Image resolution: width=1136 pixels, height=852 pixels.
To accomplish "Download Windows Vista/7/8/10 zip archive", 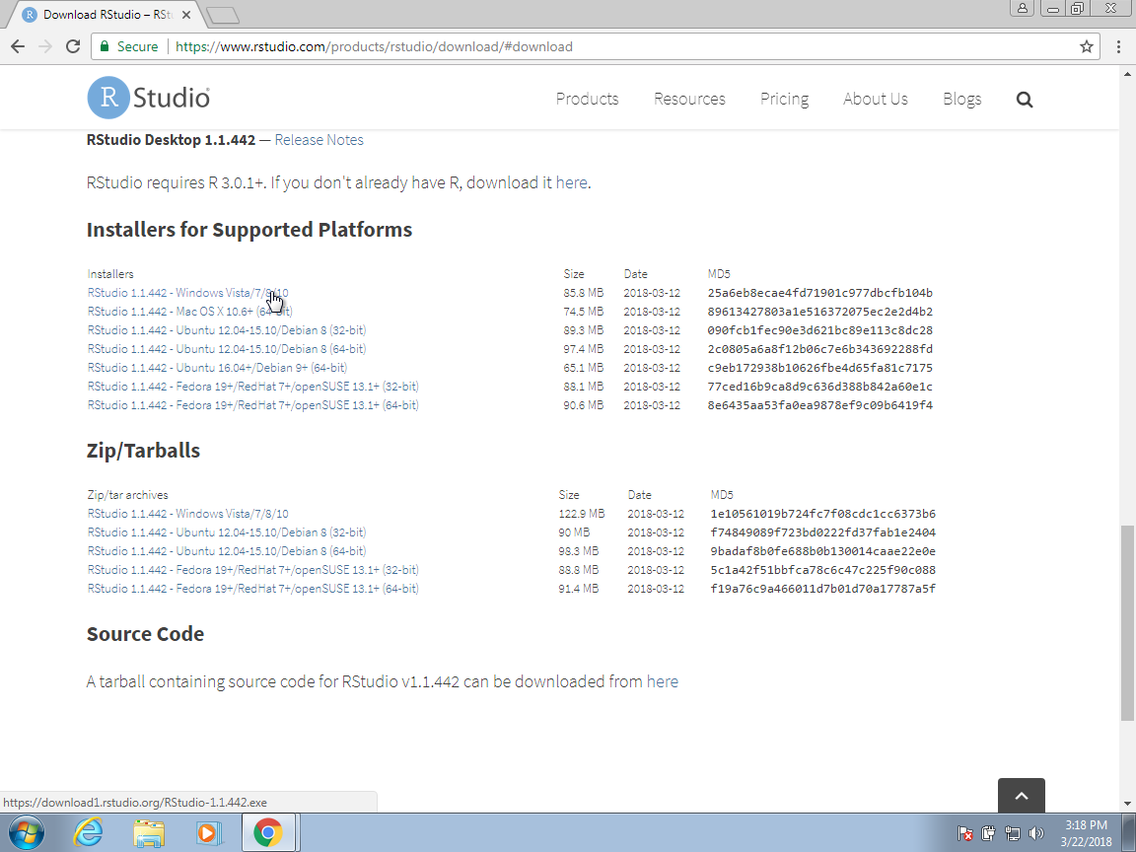I will pyautogui.click(x=187, y=514).
